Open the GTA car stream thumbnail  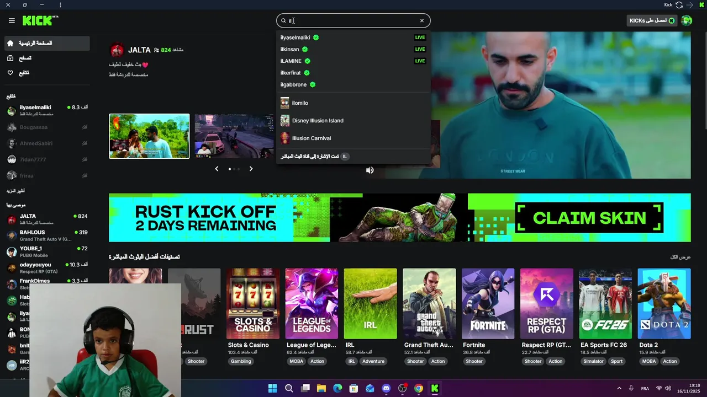tap(234, 136)
